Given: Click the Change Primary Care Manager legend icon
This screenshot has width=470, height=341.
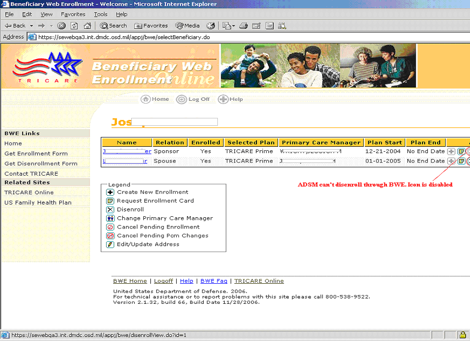Looking at the screenshot, I should click(110, 218).
